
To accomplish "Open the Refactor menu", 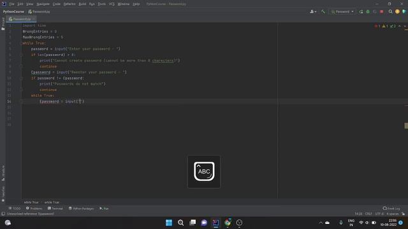I will [x=69, y=4].
